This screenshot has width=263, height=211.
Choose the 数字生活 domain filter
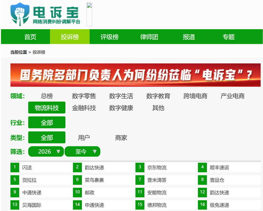click(x=121, y=96)
